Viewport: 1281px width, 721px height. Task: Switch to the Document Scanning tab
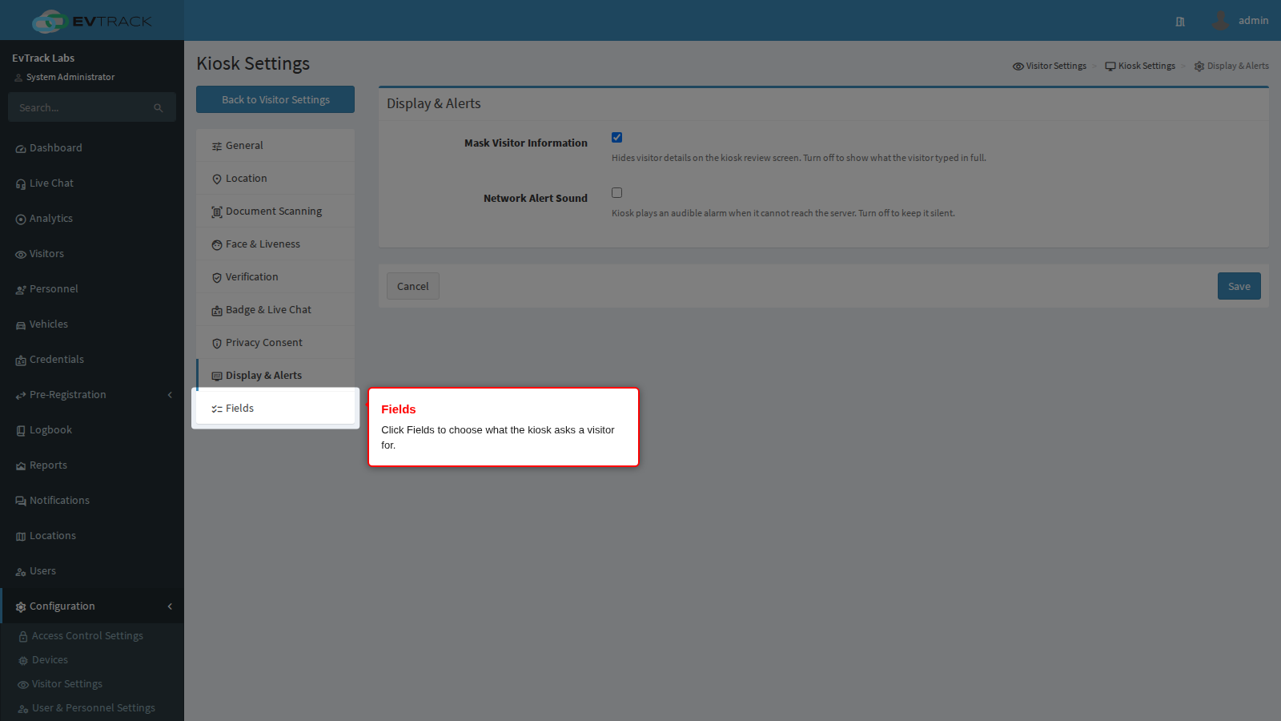275,211
